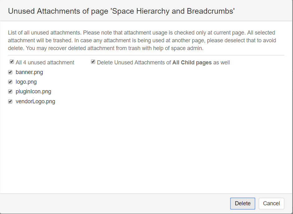Image resolution: width=293 pixels, height=214 pixels.
Task: Click the bold 'All Child pages' text
Action: pos(192,63)
